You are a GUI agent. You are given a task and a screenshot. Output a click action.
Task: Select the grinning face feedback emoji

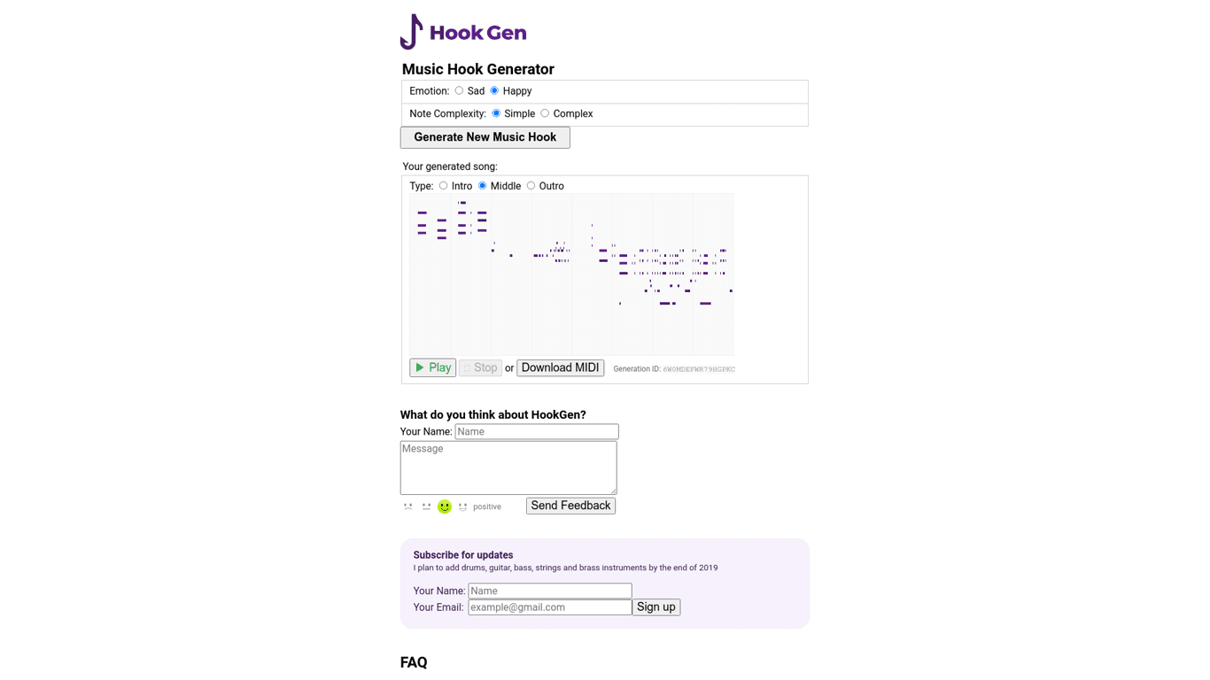coord(462,506)
